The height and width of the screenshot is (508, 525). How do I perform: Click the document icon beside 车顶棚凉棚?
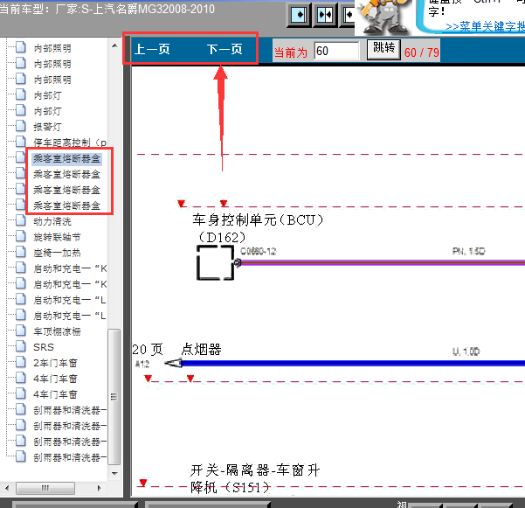point(21,331)
